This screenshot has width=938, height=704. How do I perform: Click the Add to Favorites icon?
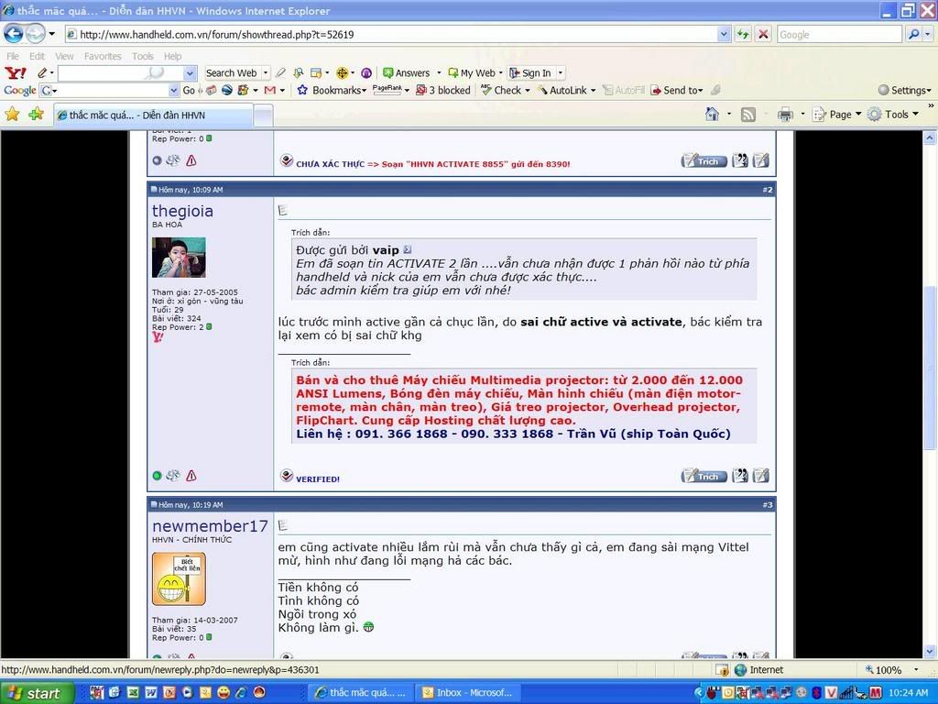pyautogui.click(x=36, y=114)
